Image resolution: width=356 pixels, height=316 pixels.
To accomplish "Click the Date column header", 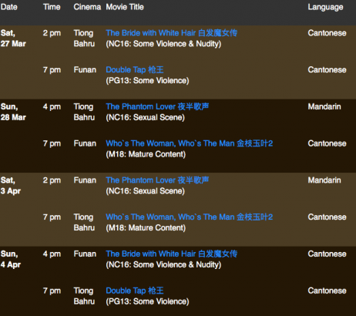I will tap(9, 7).
